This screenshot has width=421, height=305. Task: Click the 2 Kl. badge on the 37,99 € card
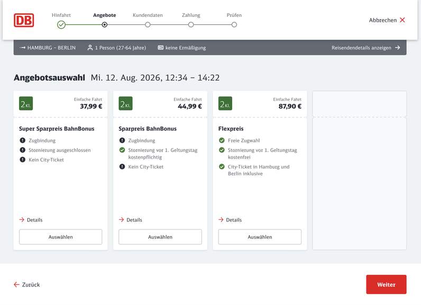click(x=26, y=104)
